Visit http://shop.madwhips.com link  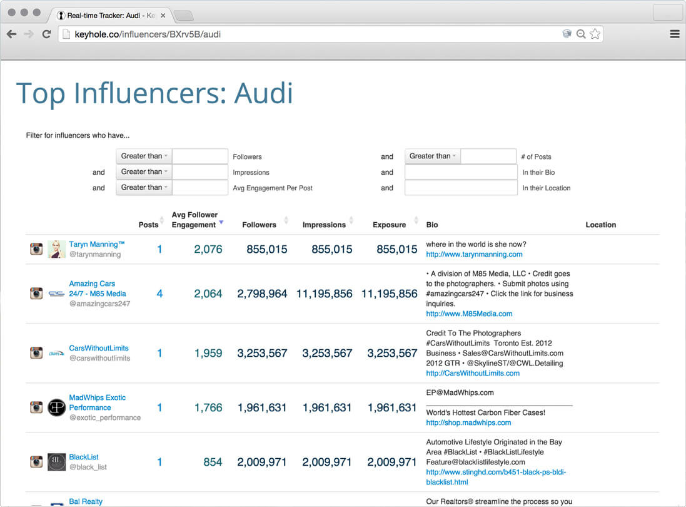(x=468, y=423)
